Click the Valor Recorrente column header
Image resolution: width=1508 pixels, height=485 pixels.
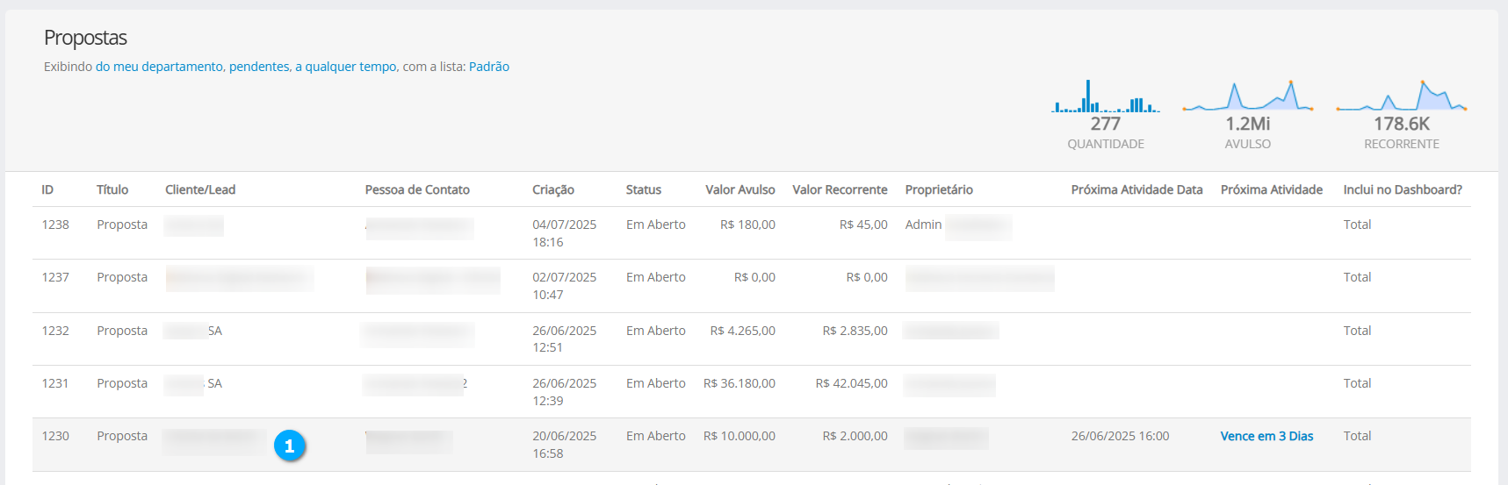pos(840,189)
